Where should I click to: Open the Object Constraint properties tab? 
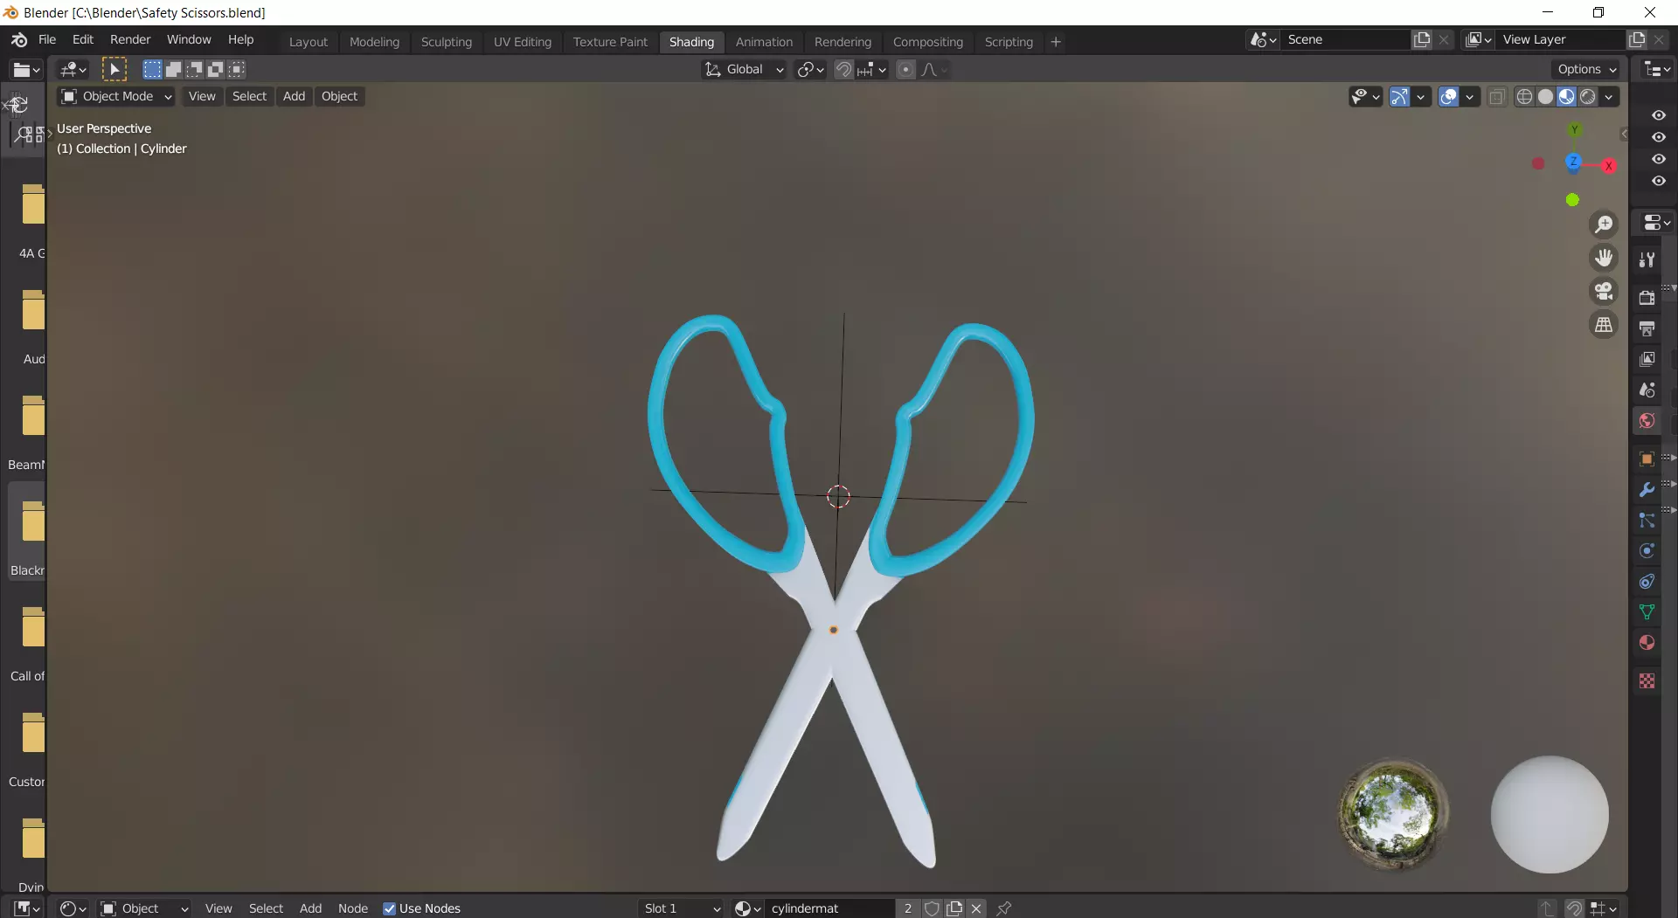click(x=1647, y=582)
